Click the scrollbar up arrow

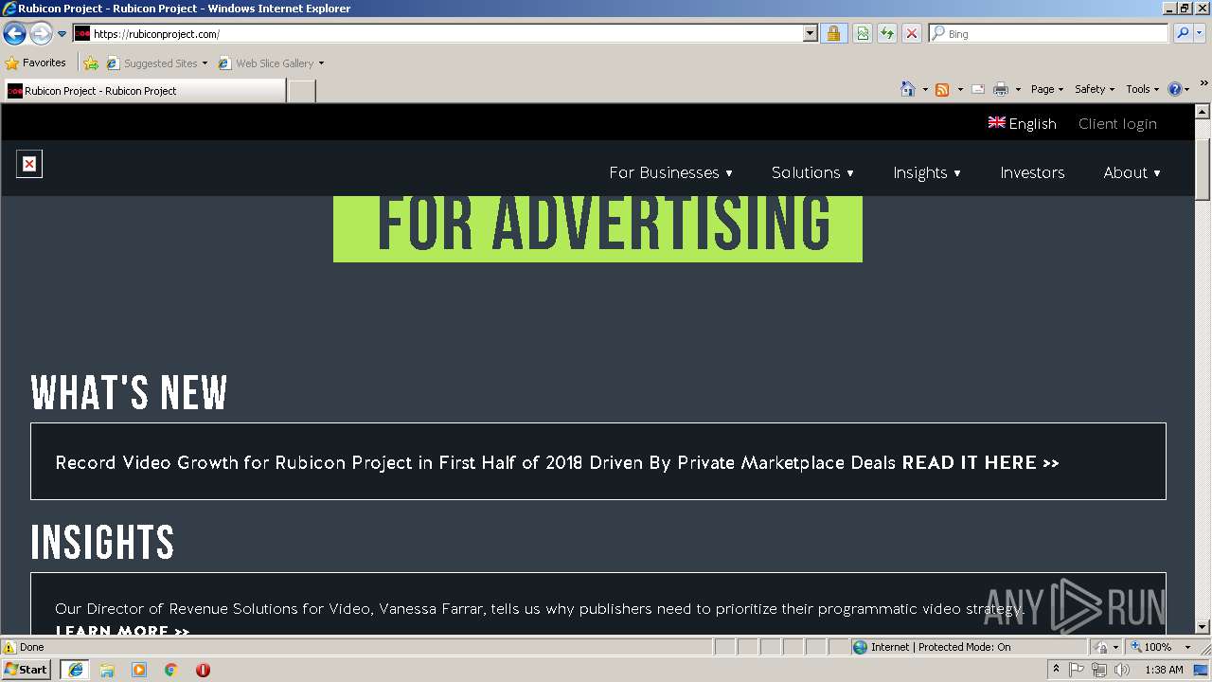[x=1203, y=112]
